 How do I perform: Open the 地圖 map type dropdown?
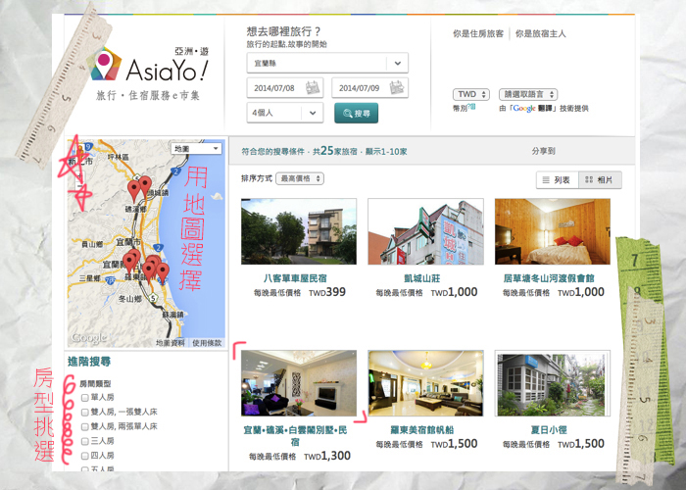coord(196,149)
